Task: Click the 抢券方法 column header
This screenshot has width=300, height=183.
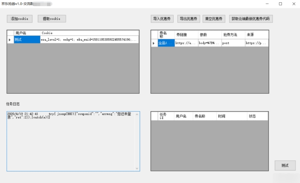Action: [233, 35]
